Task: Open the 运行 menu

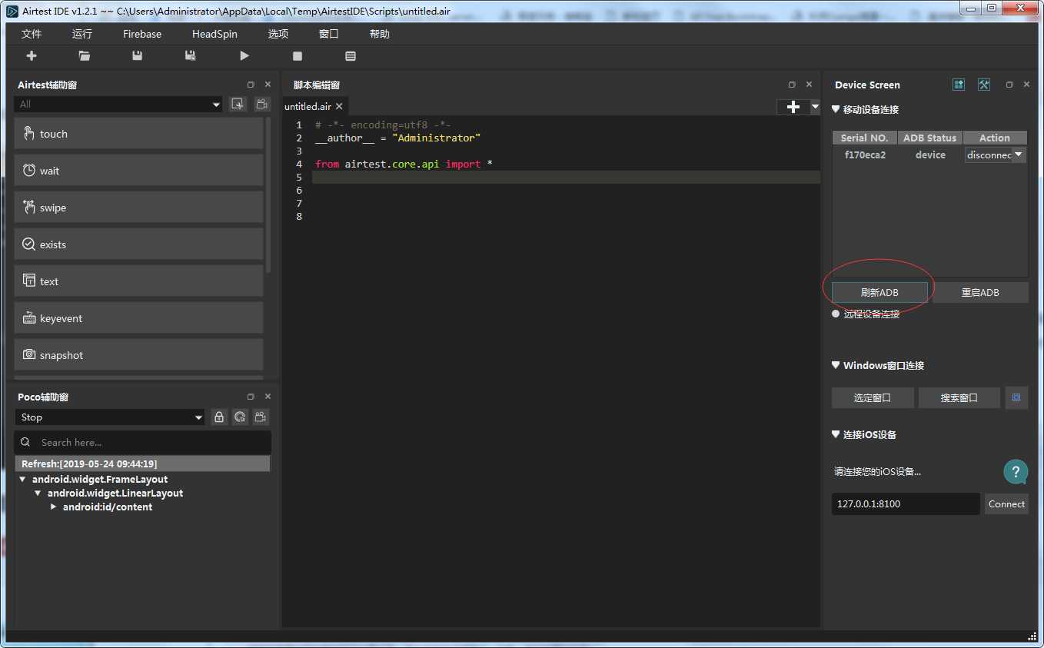Action: 82,34
